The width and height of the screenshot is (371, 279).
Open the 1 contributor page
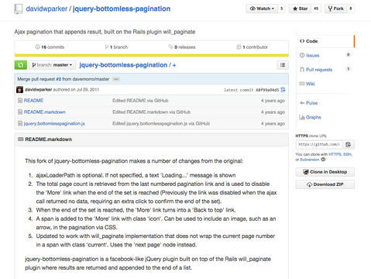coord(252,47)
